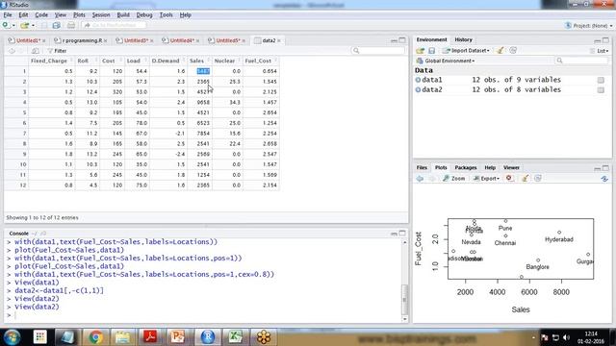Sort by the Fuel_Cost column header
616x346 pixels.
[260, 61]
